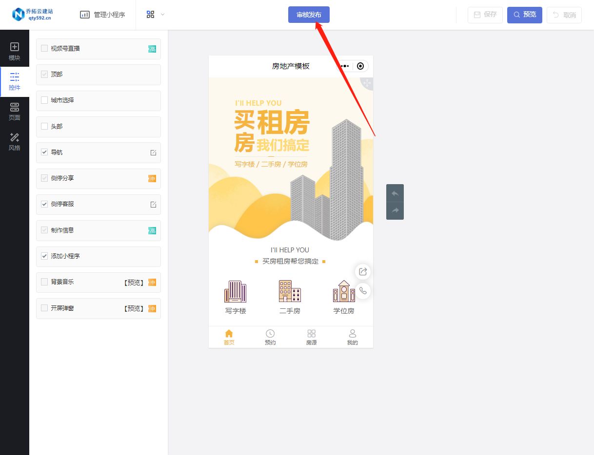Click the edit icon on 侧停客服 row
This screenshot has height=455, width=594.
153,205
